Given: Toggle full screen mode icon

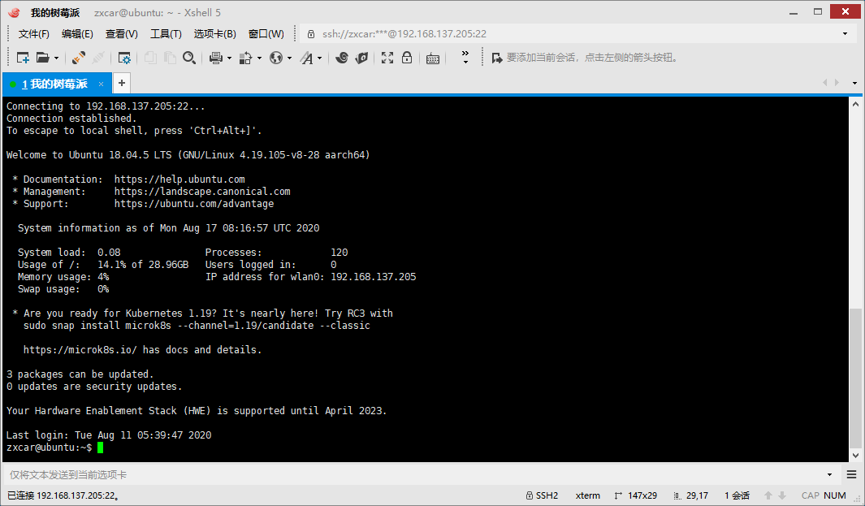Looking at the screenshot, I should coord(387,58).
